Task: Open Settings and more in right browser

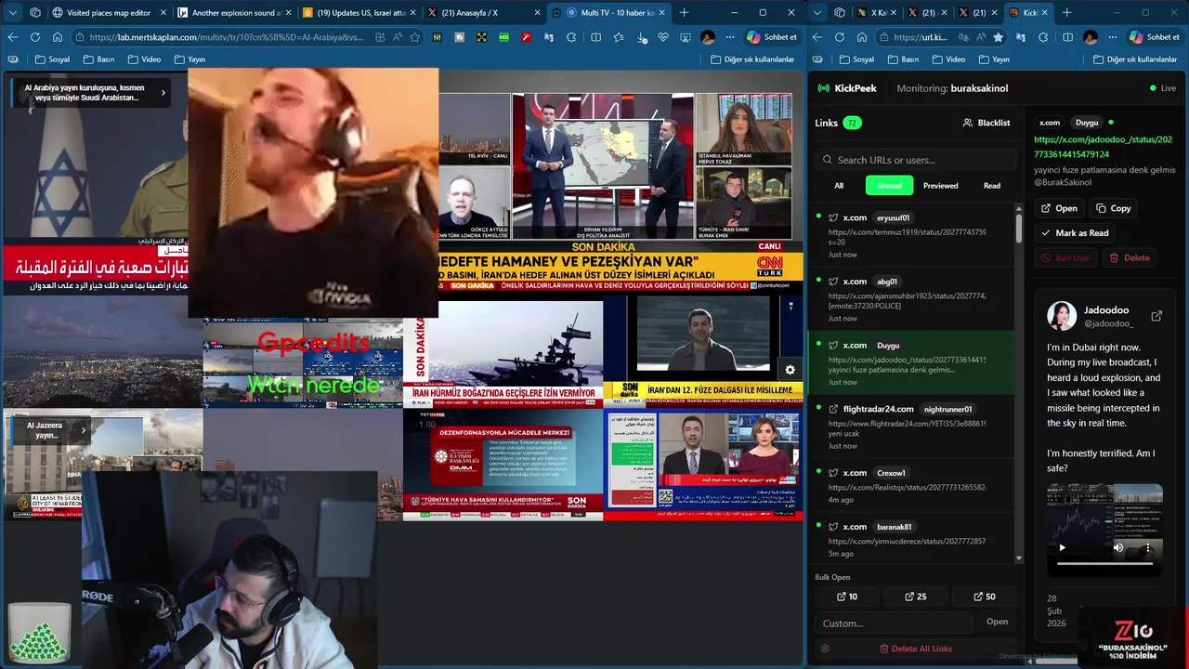Action: tap(1113, 37)
